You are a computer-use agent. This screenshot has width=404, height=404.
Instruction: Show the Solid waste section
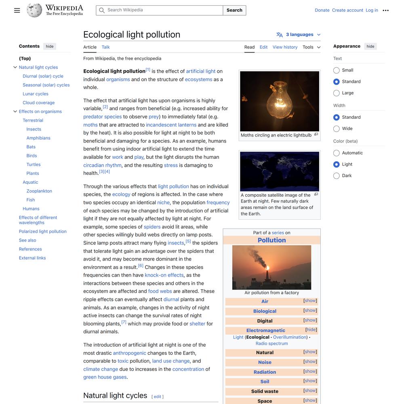[x=310, y=391]
